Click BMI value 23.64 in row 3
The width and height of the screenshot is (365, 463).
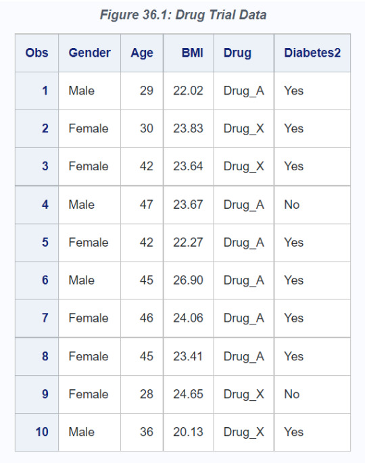(x=189, y=166)
